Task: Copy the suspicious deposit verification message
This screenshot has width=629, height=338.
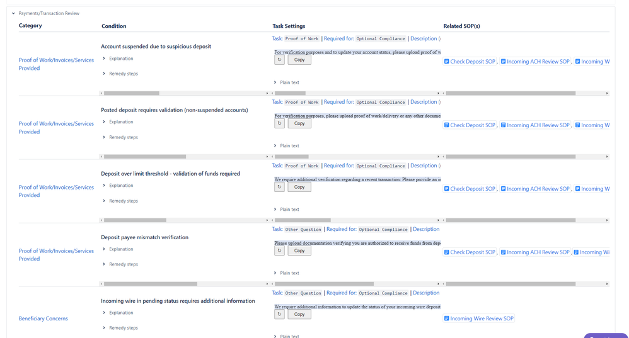Action: (x=299, y=60)
